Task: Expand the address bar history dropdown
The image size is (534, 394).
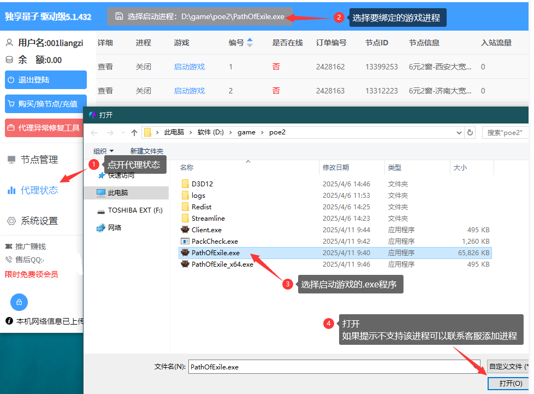Action: 459,133
